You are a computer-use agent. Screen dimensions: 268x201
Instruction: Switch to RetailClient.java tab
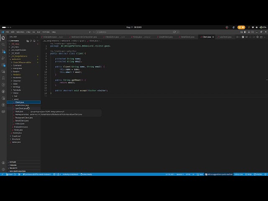pyautogui.click(x=187, y=37)
